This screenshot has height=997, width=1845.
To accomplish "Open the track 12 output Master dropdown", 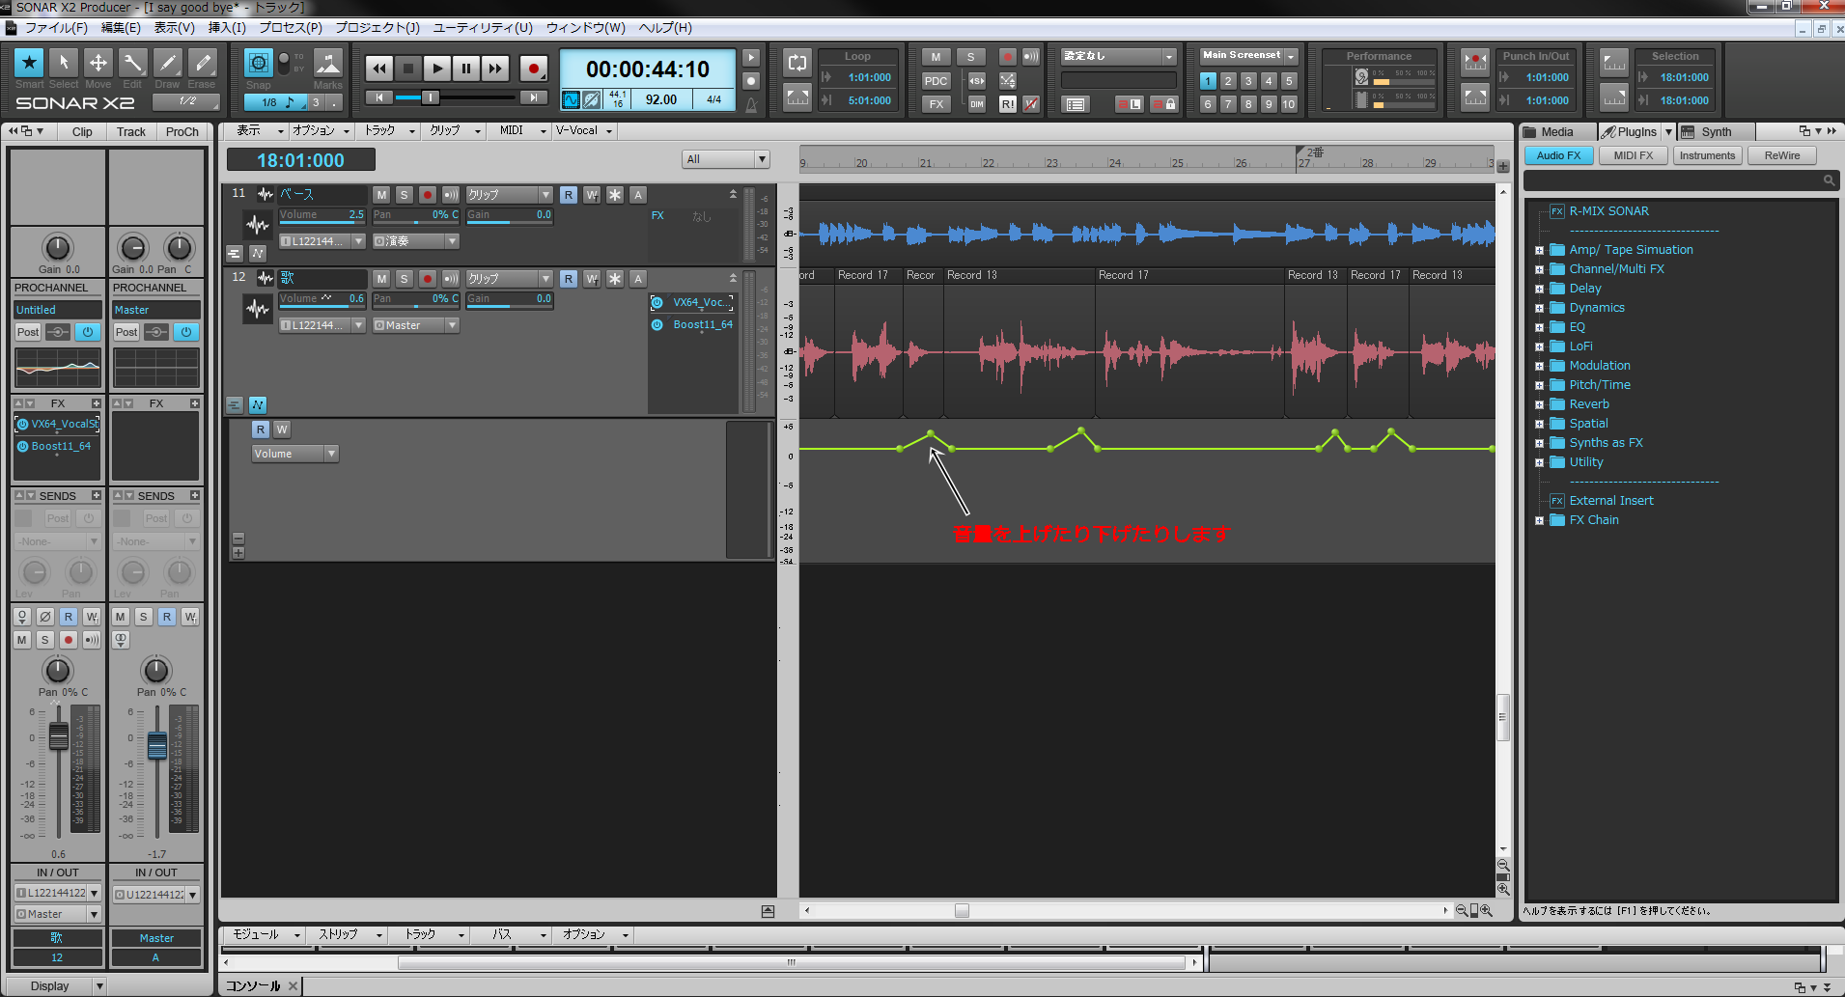I will (416, 325).
